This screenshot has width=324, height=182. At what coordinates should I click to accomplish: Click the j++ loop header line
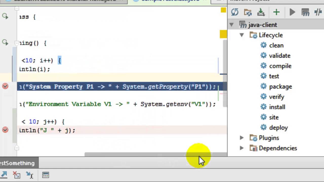(43, 122)
